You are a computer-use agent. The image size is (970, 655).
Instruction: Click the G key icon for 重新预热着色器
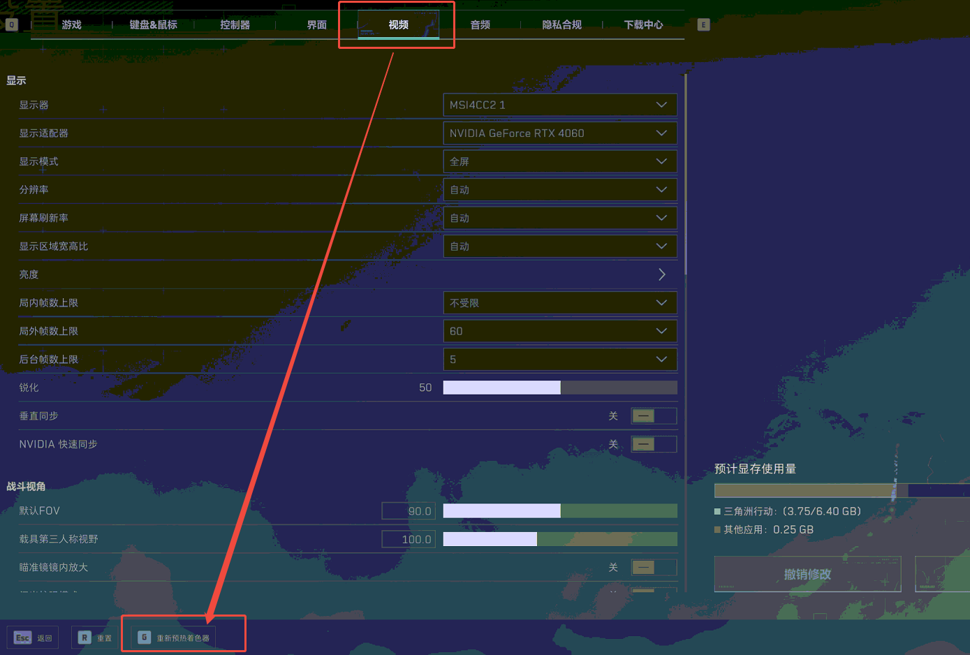click(x=144, y=638)
